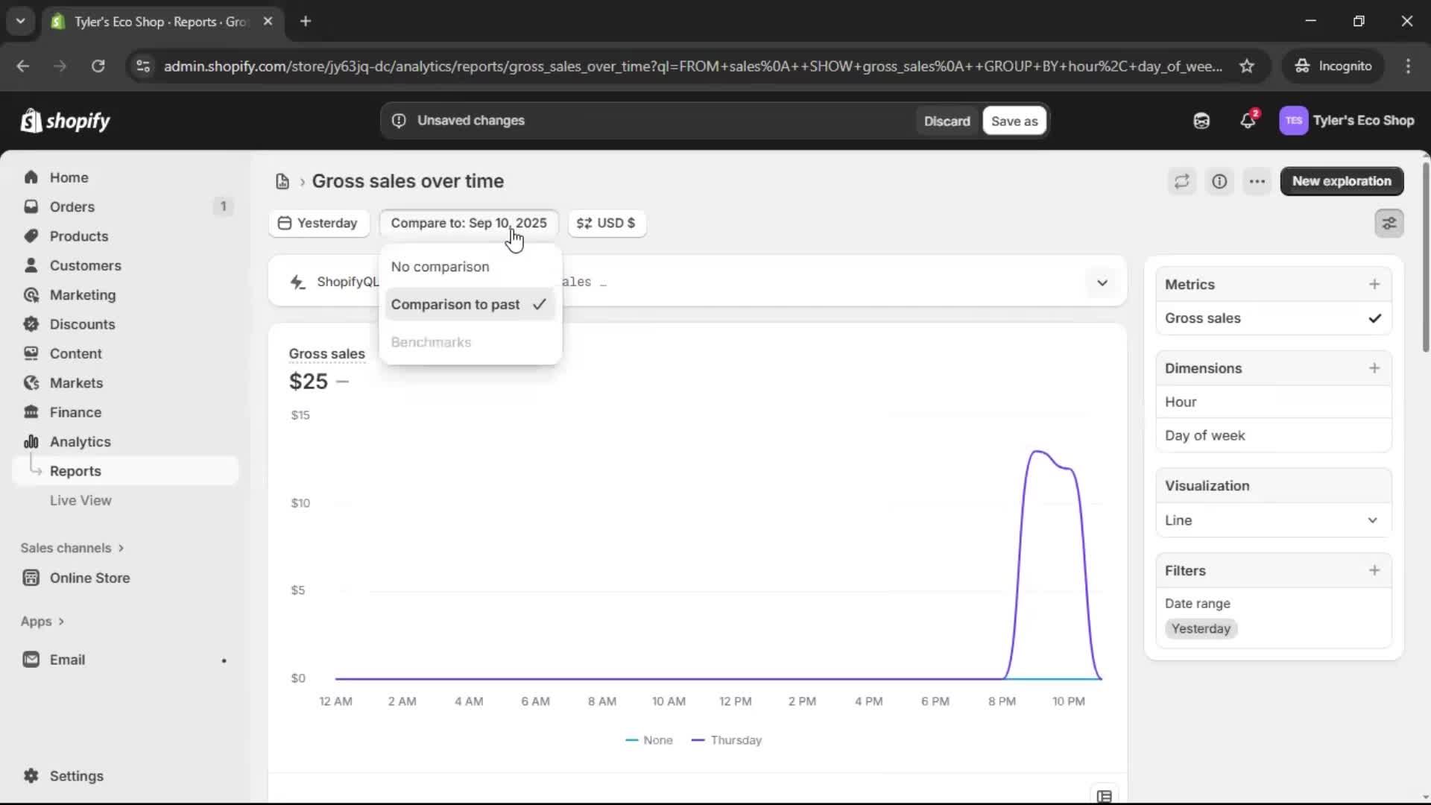
Task: Click the report info icon
Action: (x=1219, y=181)
